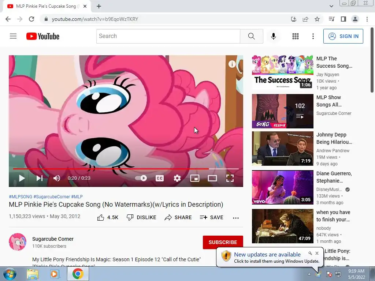375x281 pixels.
Task: Open the #MLP hashtag link
Action: tap(77, 196)
